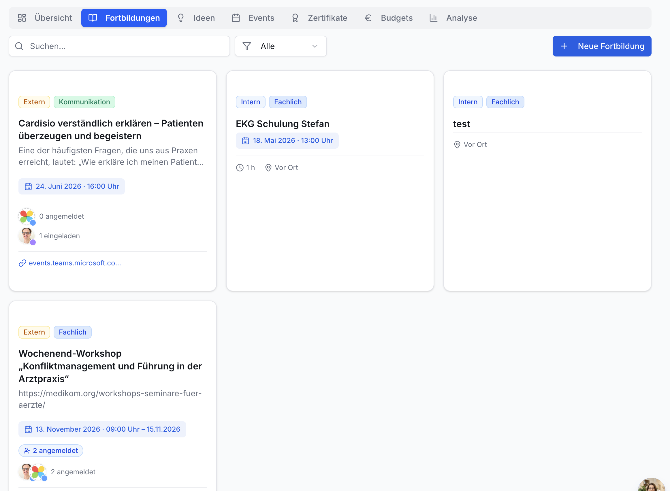Screen dimensions: 670x491
Task: Switch to the Ideen tab
Action: coord(196,18)
